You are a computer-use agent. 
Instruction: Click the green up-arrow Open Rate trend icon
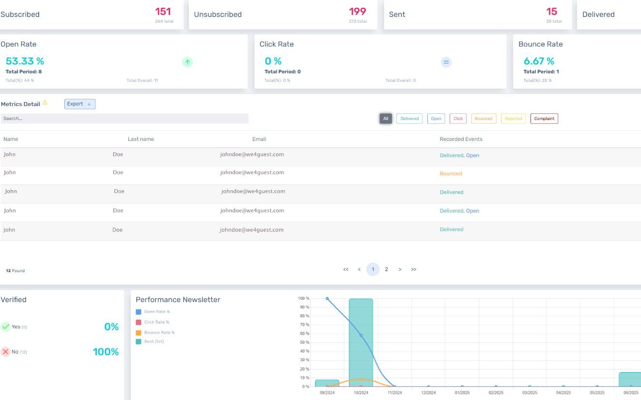(188, 62)
